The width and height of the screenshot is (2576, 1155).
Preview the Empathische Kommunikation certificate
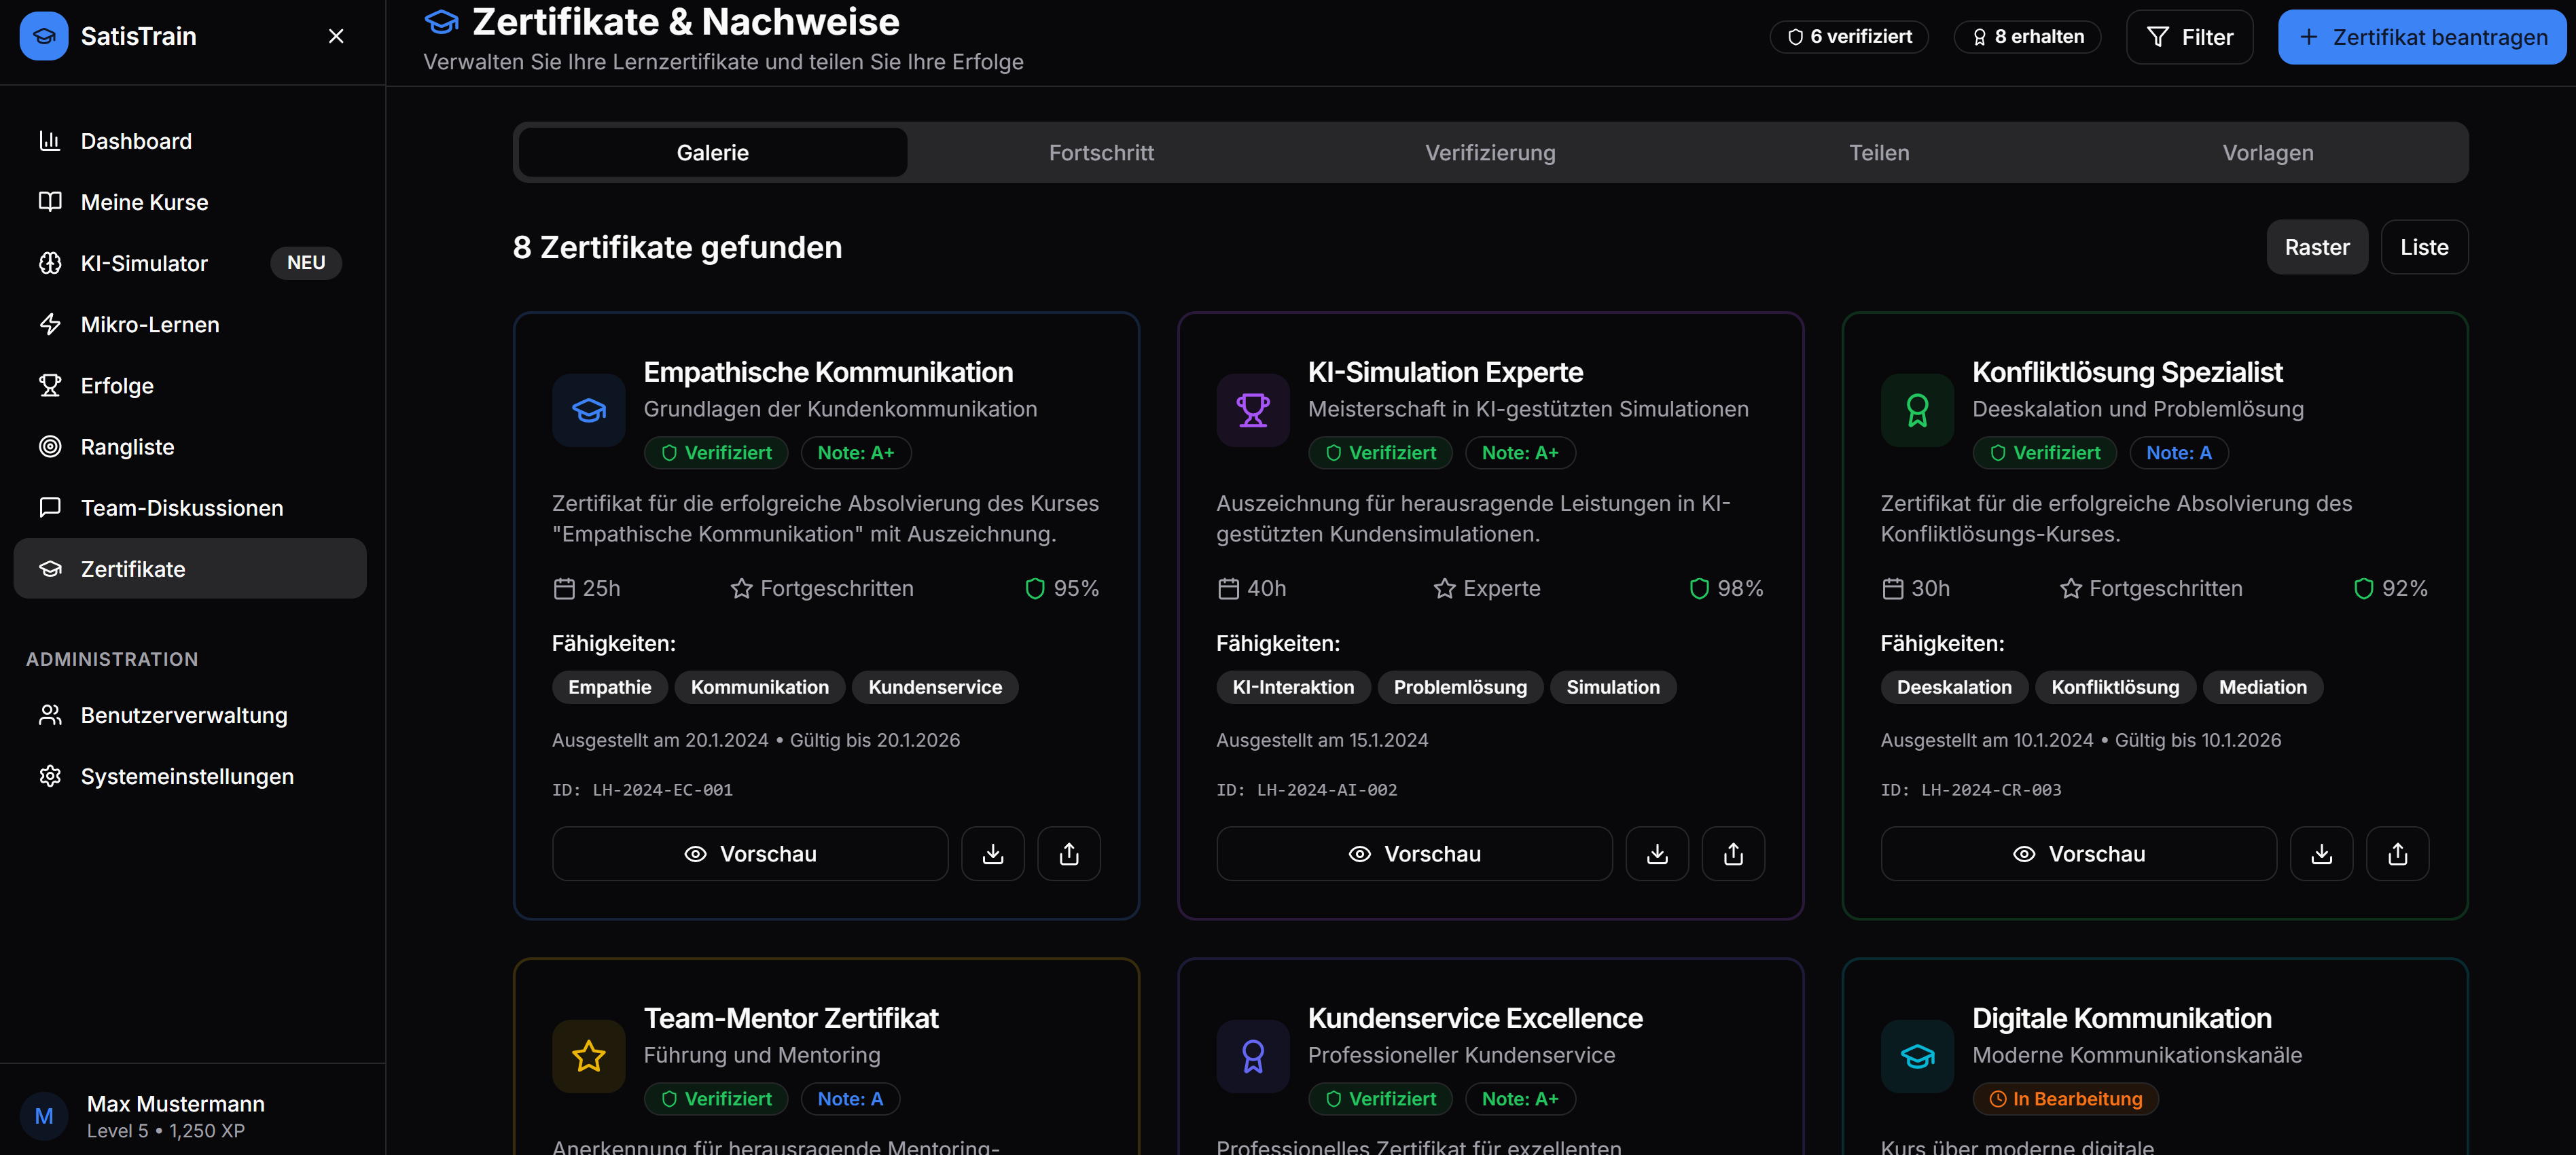click(750, 854)
